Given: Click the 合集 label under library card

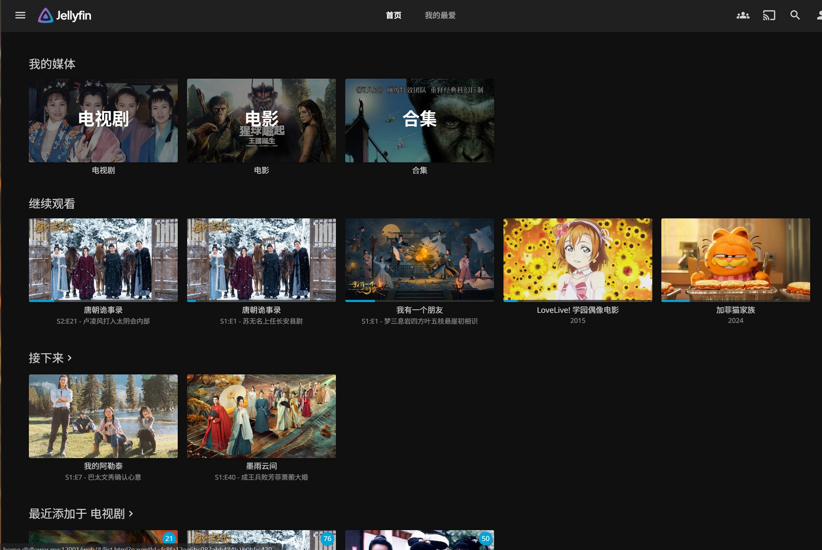Looking at the screenshot, I should point(420,170).
